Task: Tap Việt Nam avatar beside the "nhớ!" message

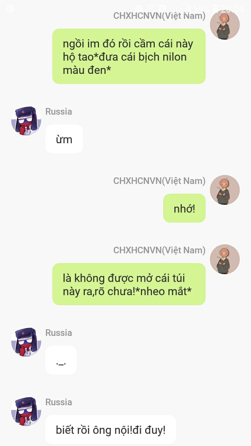Action: [225, 190]
